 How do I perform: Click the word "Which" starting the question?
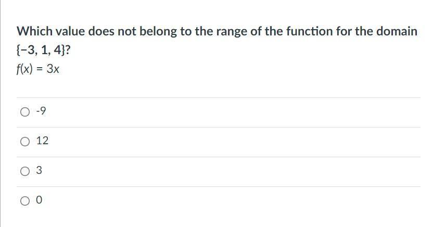pyautogui.click(x=33, y=31)
